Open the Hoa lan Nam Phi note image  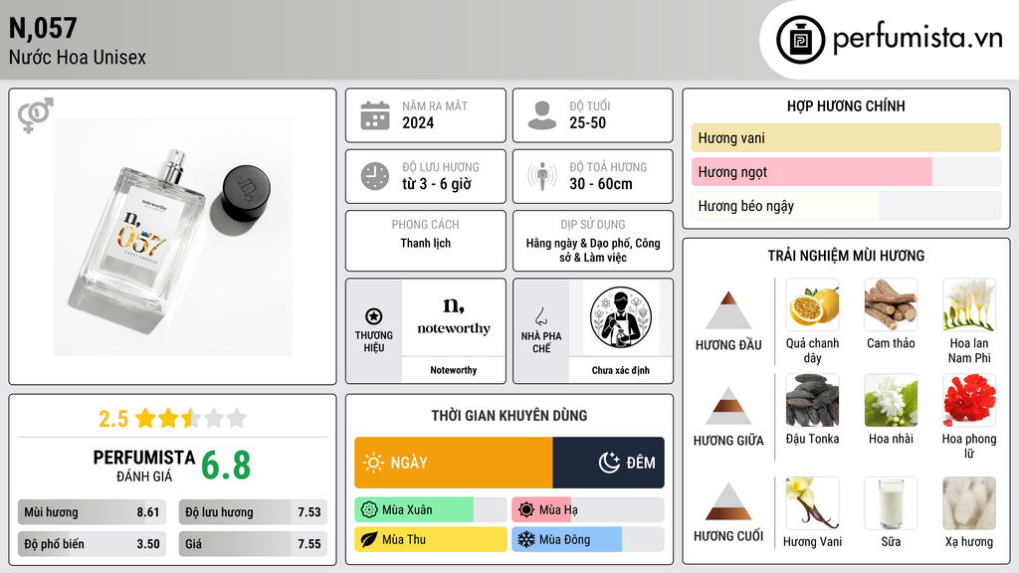coord(969,304)
